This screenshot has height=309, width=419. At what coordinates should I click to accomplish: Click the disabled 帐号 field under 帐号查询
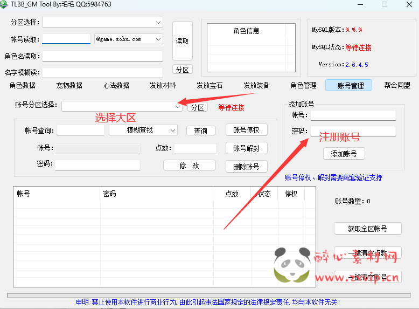(x=97, y=149)
